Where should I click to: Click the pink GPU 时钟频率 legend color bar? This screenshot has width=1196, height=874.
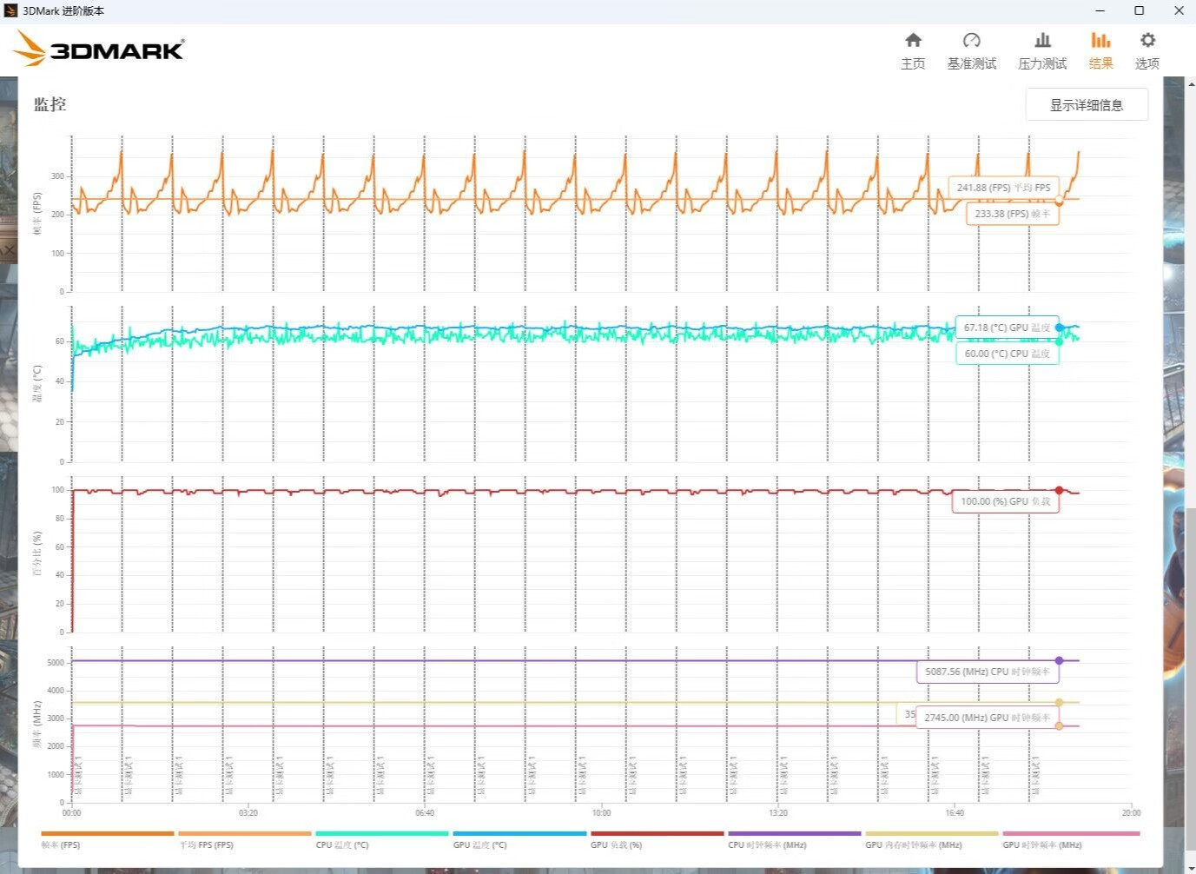[1070, 833]
